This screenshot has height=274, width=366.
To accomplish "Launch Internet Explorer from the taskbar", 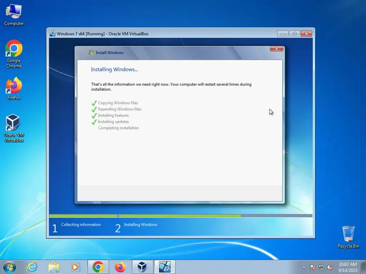I will (32, 267).
